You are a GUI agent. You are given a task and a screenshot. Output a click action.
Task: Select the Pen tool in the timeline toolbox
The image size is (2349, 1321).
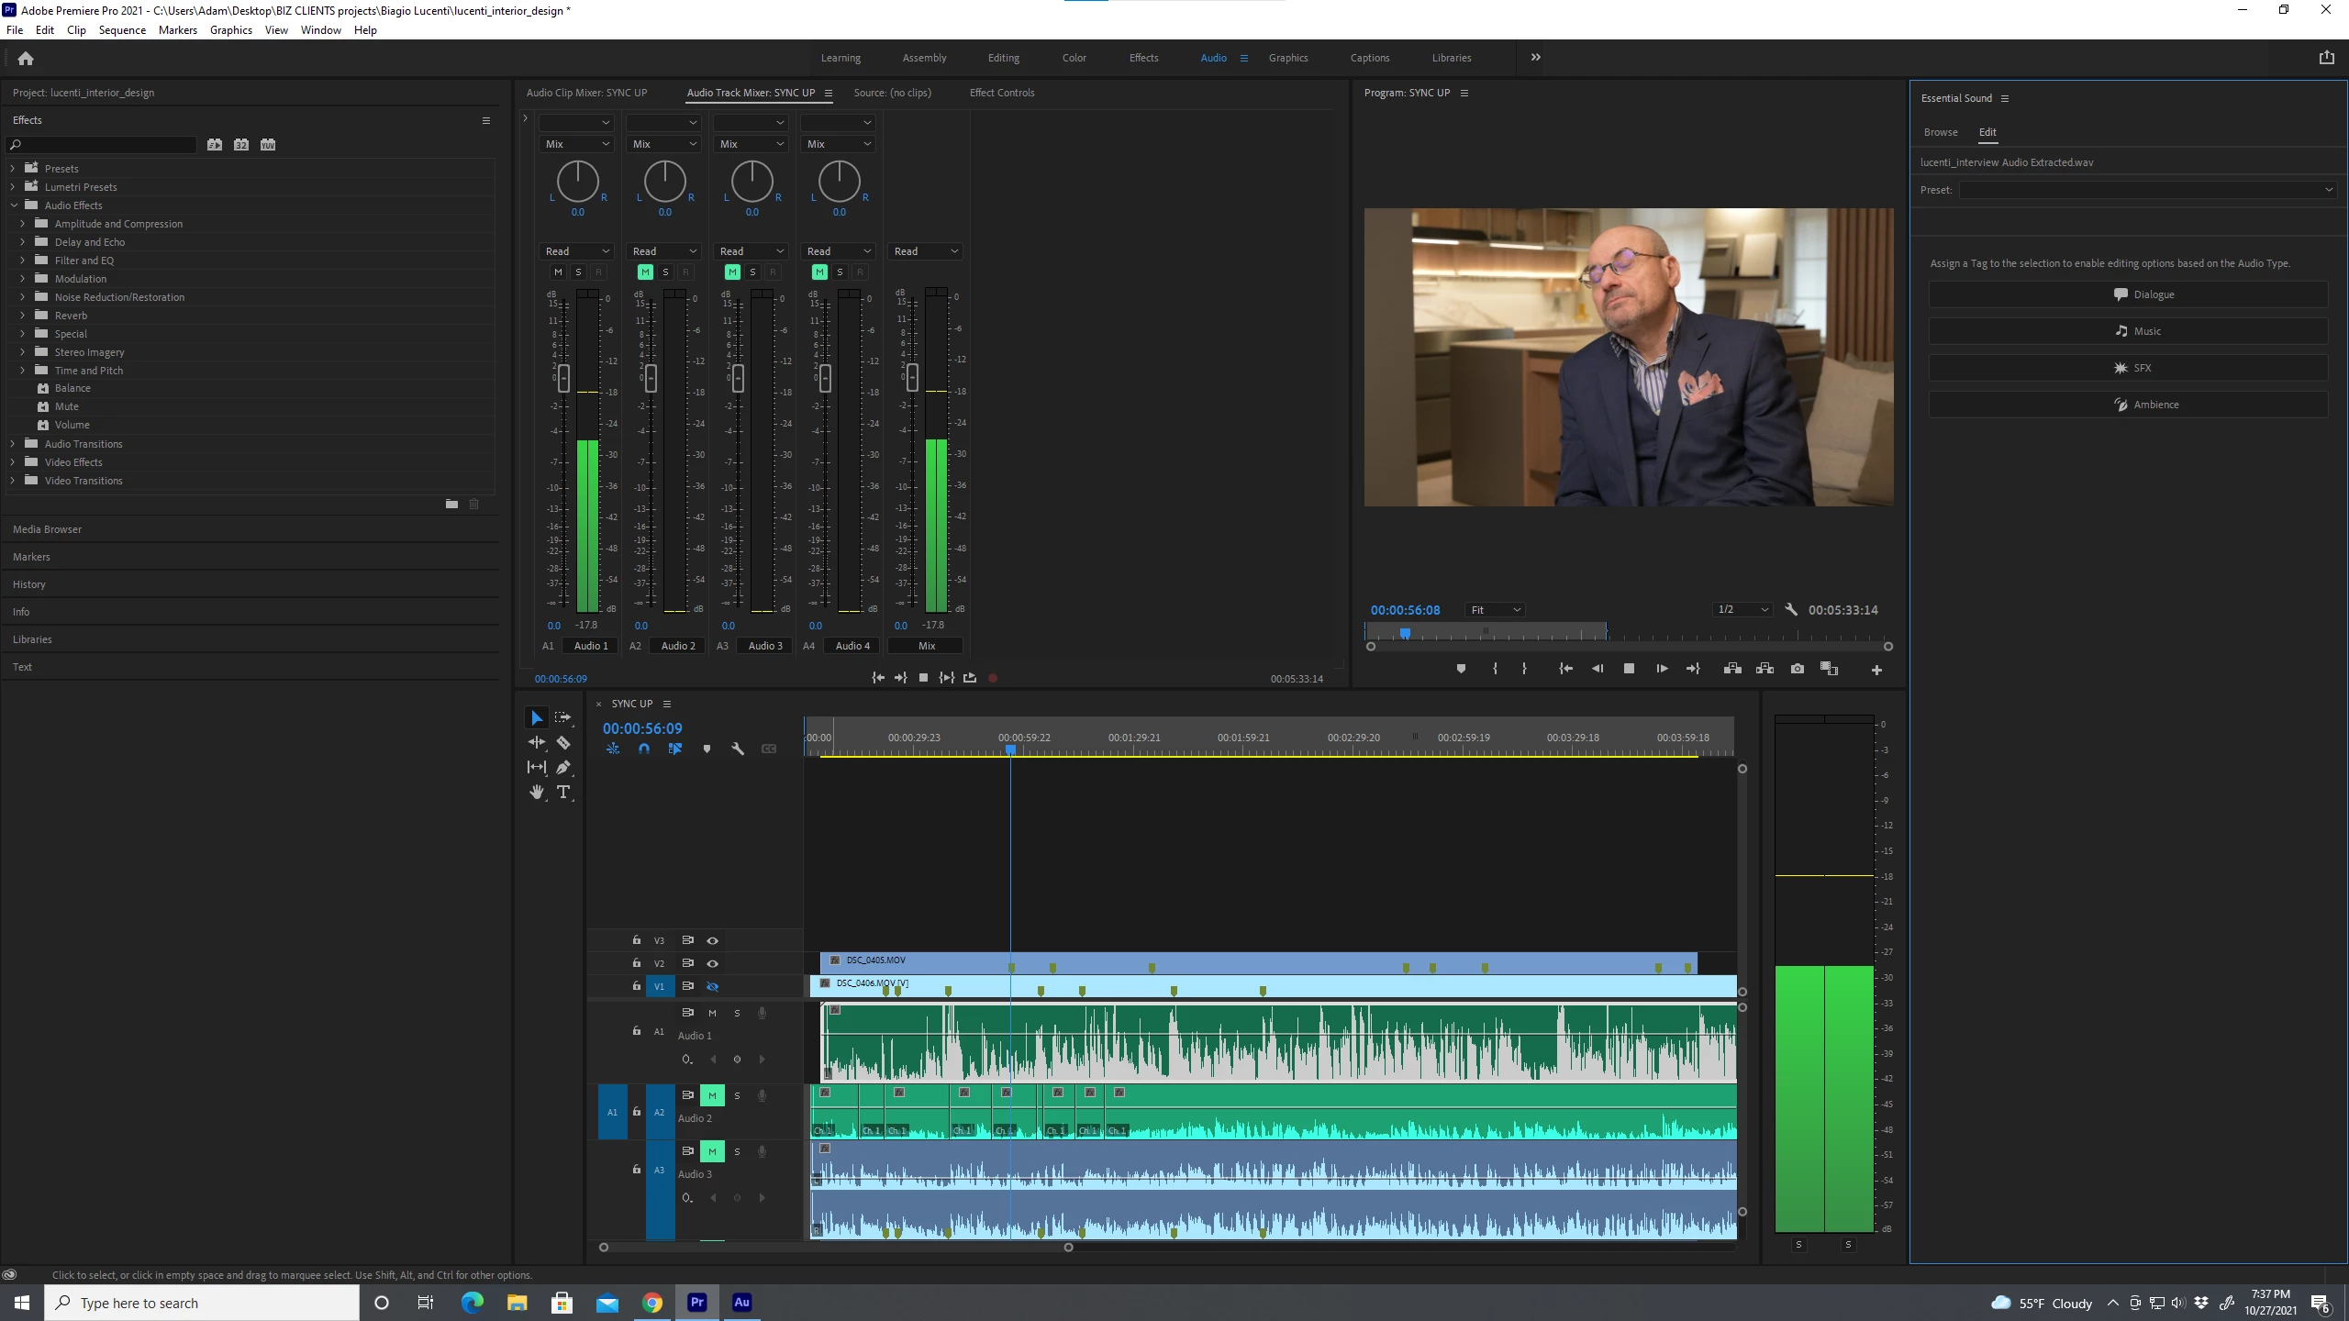(563, 767)
